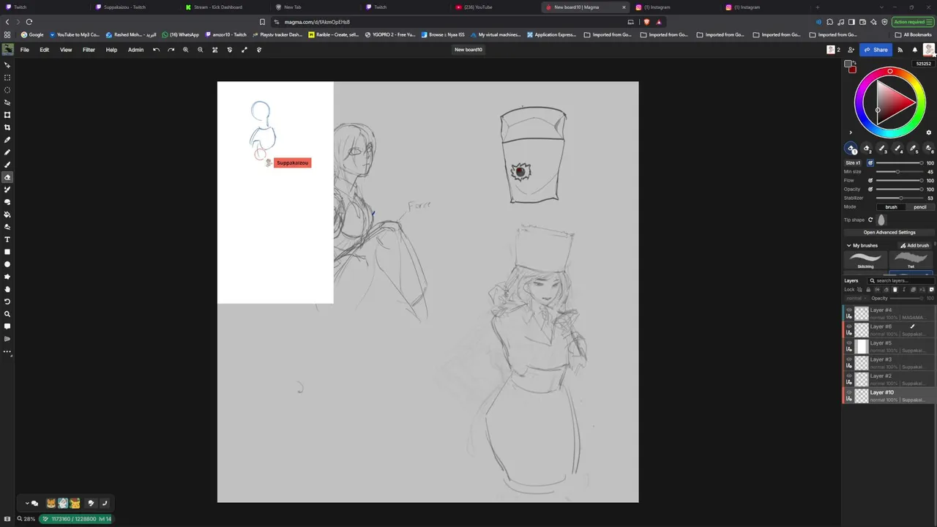Click the fit-to-screen icon
937x527 pixels.
click(214, 50)
